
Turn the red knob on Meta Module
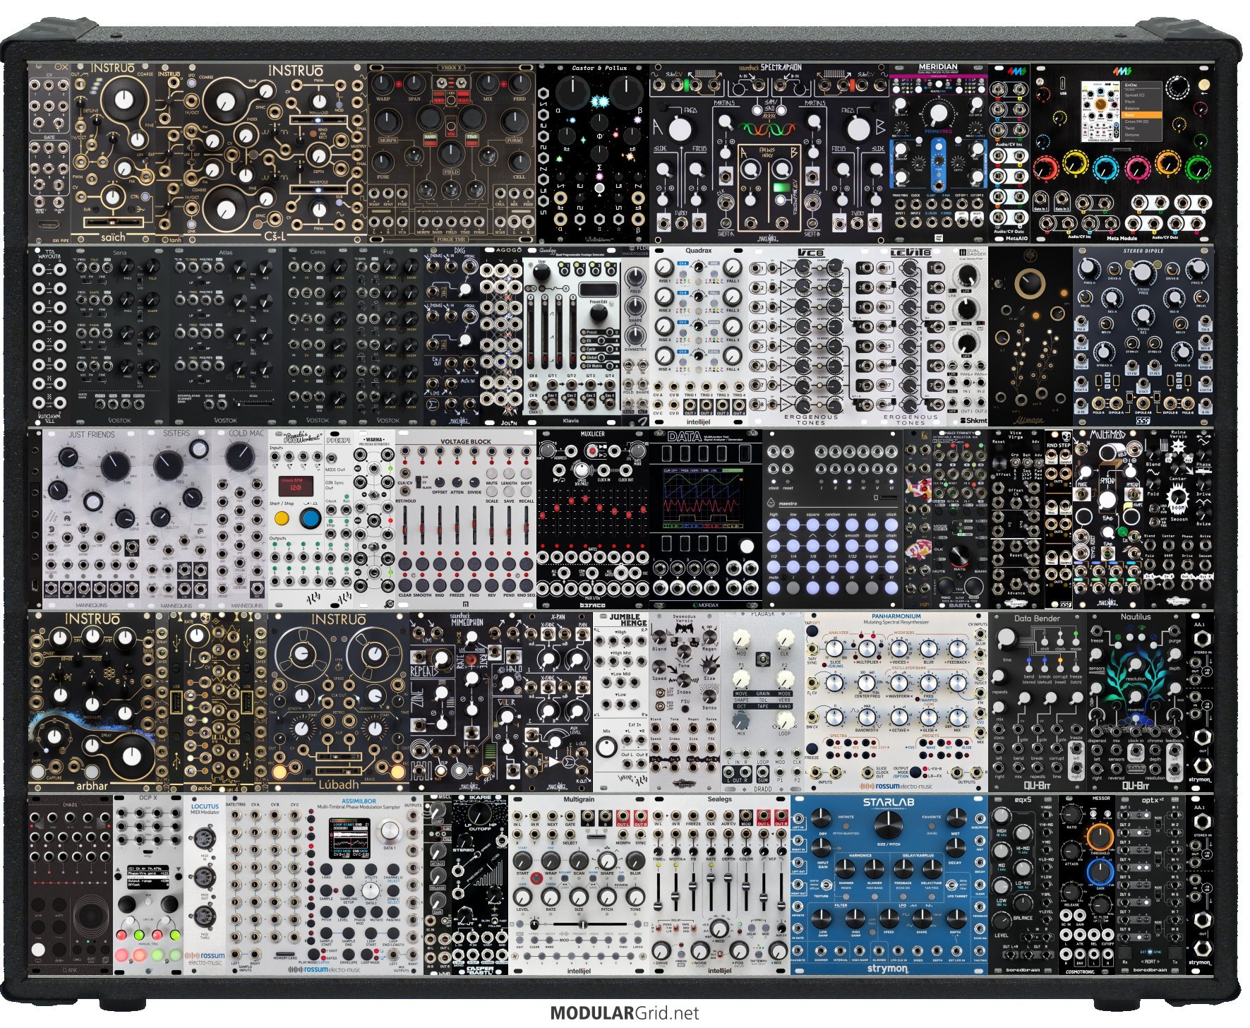point(1045,167)
